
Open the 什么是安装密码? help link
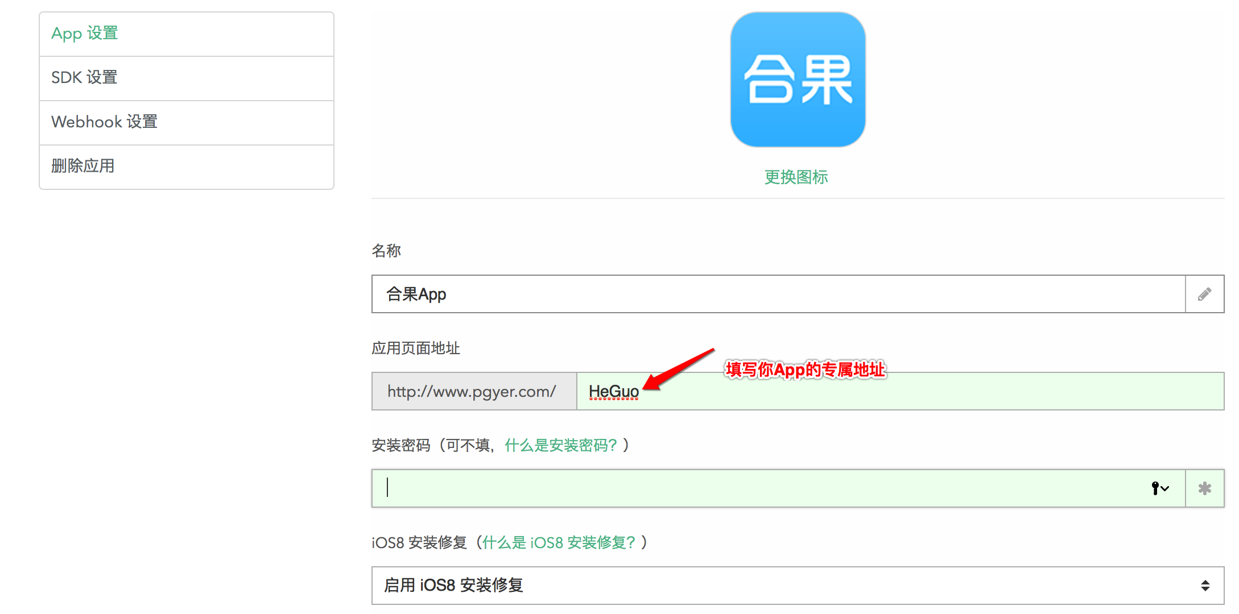point(560,445)
